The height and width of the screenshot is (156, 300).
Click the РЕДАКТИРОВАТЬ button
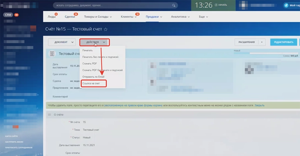(283, 42)
